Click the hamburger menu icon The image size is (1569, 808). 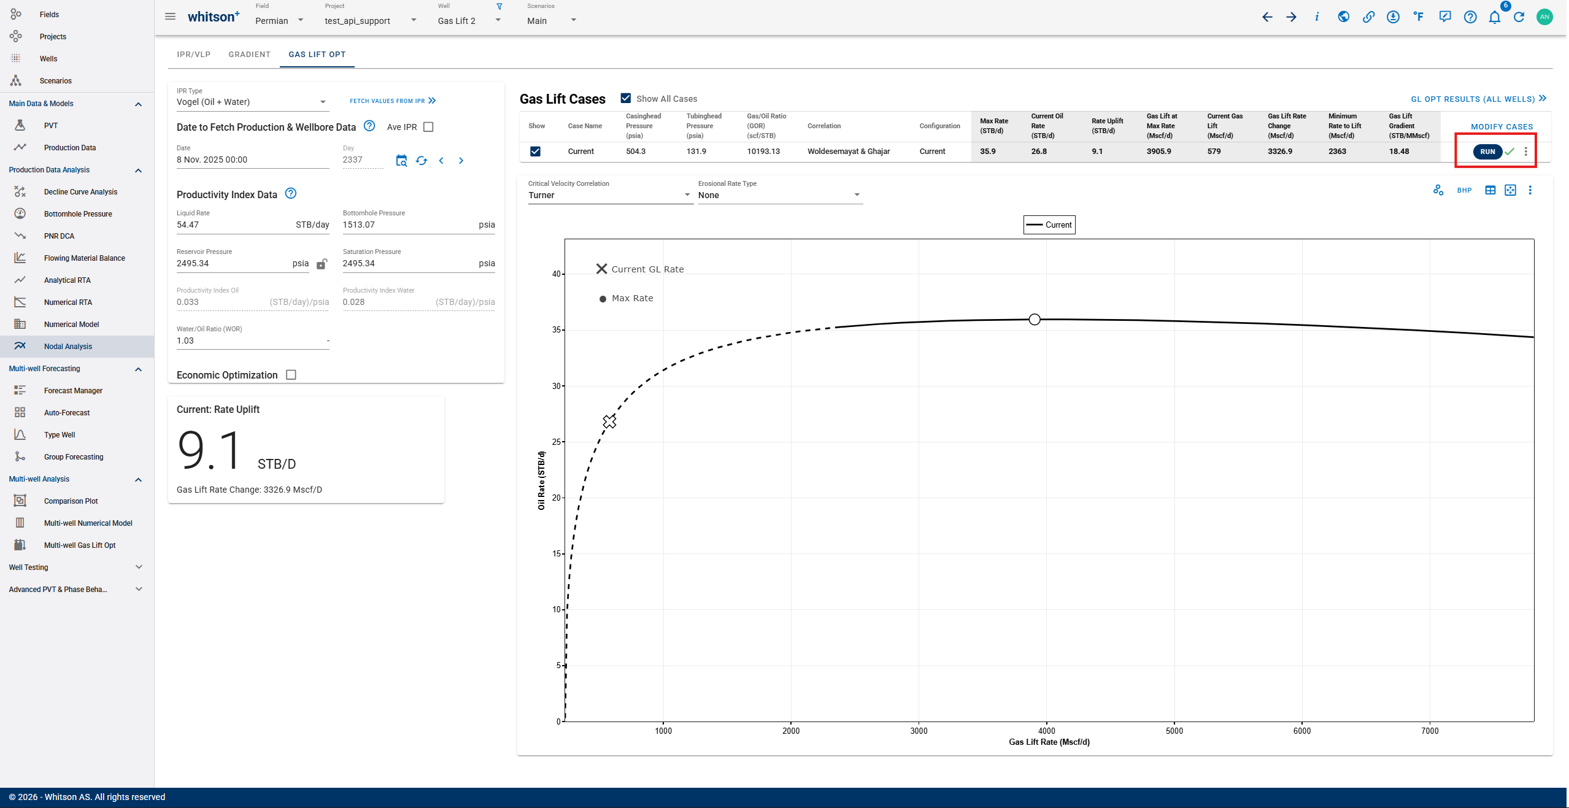[170, 17]
